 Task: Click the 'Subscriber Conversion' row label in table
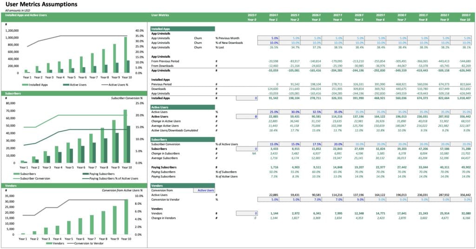[x=165, y=144]
